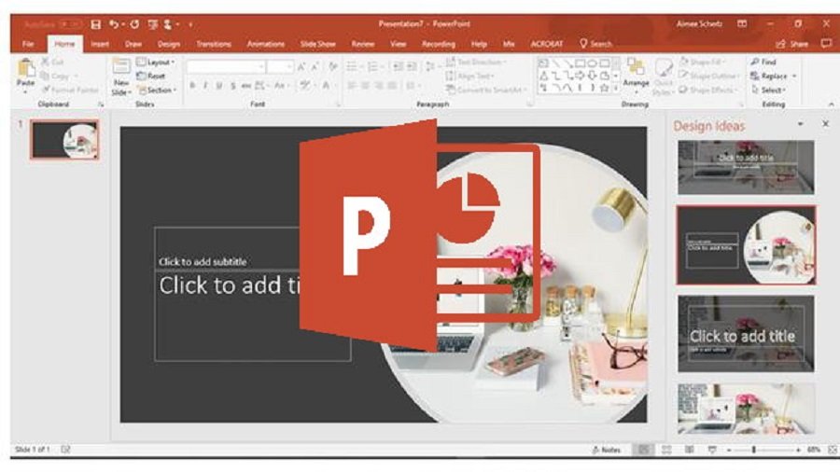Click the Cut scissors command
The height and width of the screenshot is (472, 840).
52,62
